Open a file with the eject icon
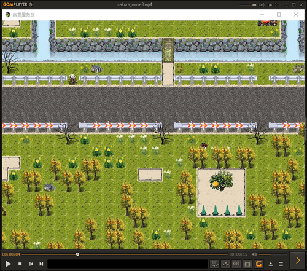 coord(271,264)
